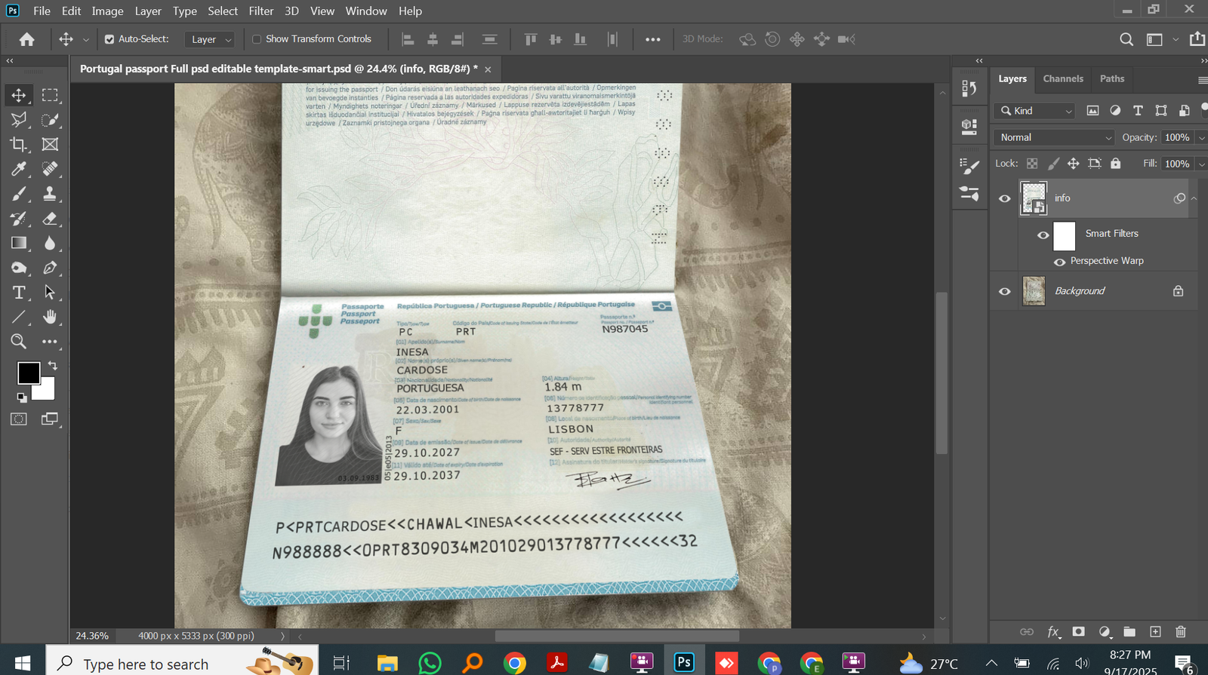The height and width of the screenshot is (675, 1208).
Task: Select the Eraser tool
Action: tap(50, 219)
